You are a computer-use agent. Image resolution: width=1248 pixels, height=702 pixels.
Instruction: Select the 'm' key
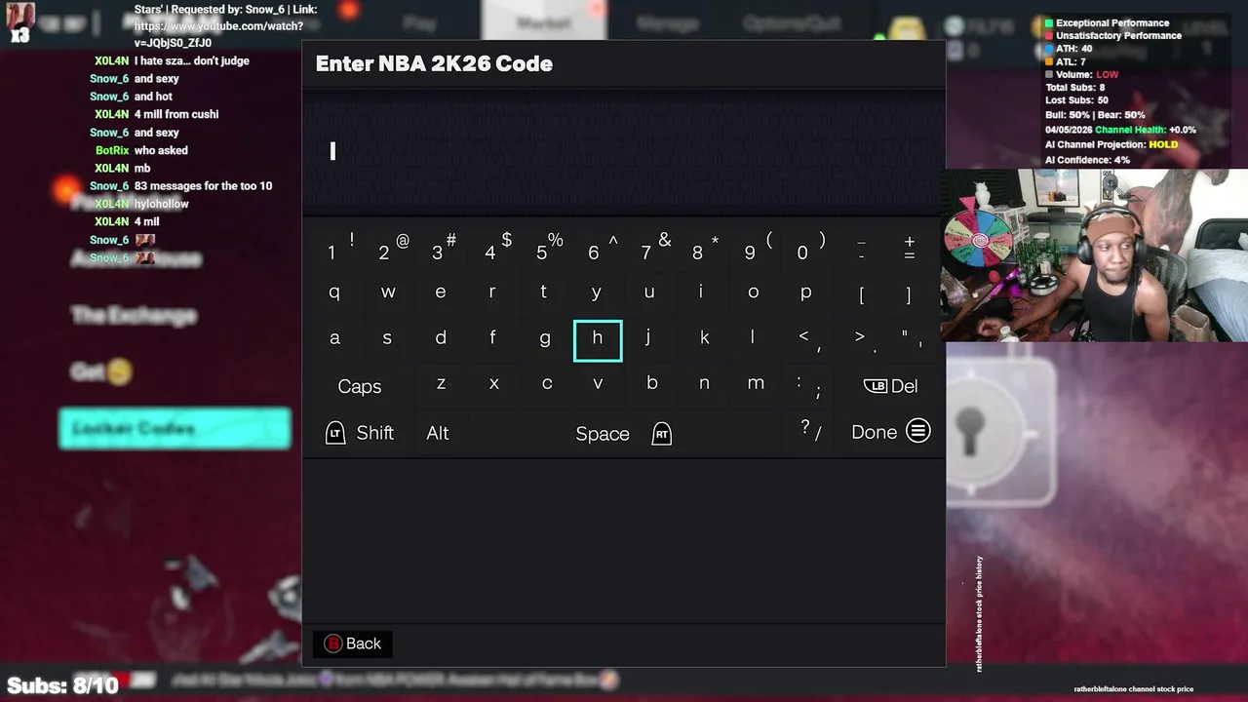click(756, 384)
